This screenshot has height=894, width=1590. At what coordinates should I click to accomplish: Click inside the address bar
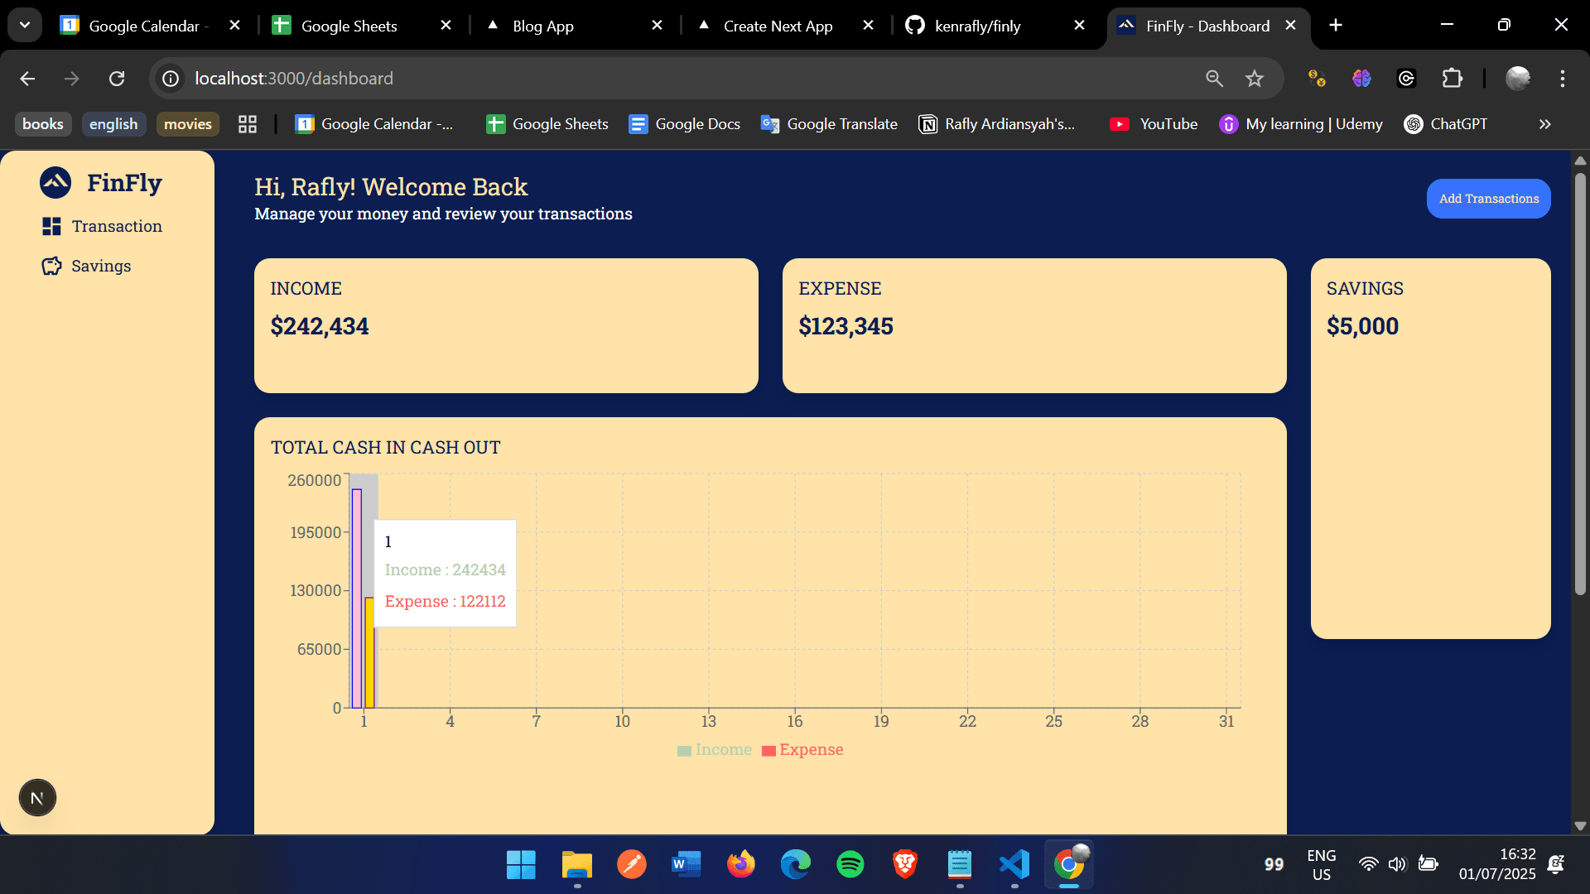coord(580,78)
